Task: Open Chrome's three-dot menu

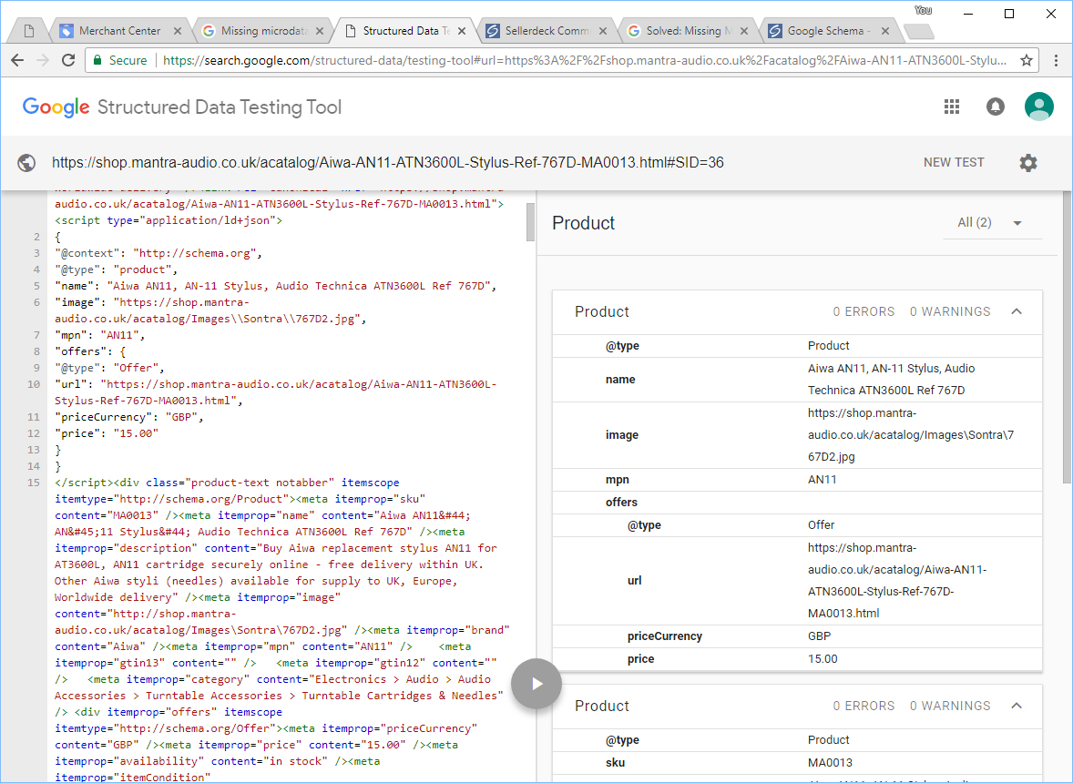Action: (1056, 60)
